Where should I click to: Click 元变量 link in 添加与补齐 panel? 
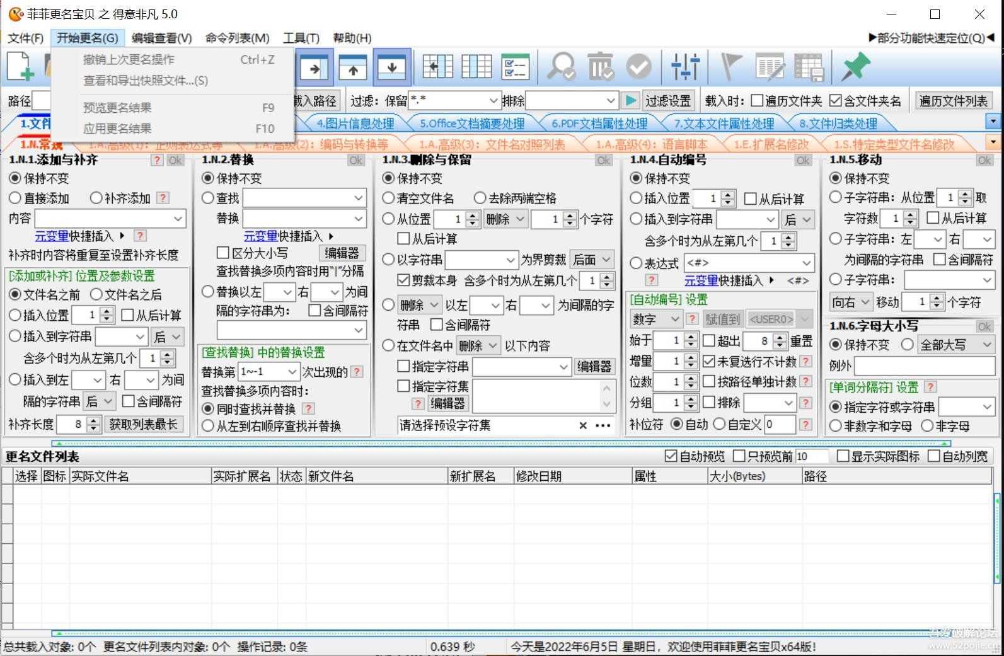point(52,236)
